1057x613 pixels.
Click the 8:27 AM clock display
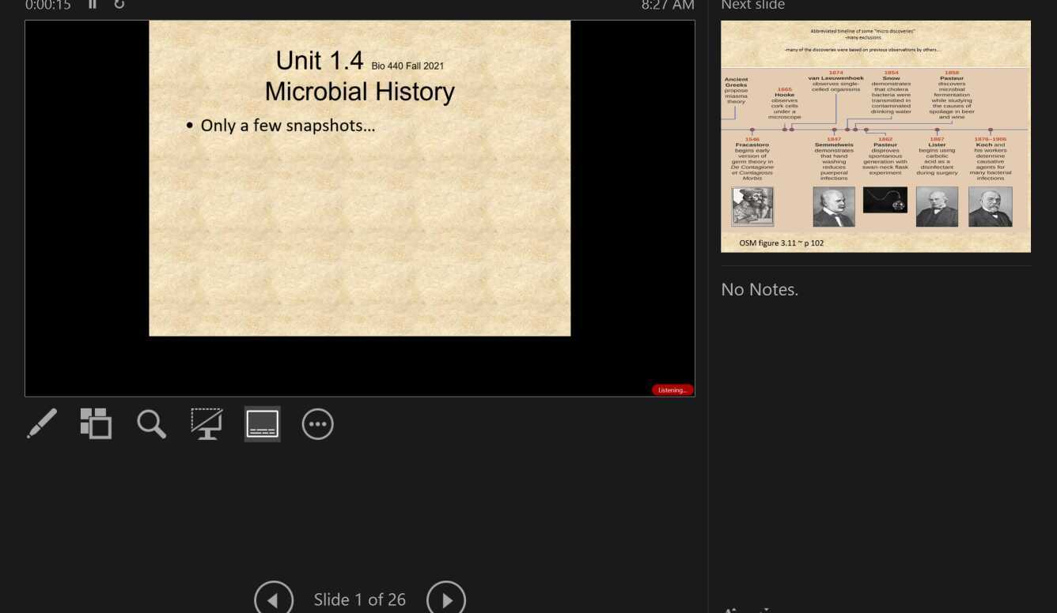(x=667, y=6)
